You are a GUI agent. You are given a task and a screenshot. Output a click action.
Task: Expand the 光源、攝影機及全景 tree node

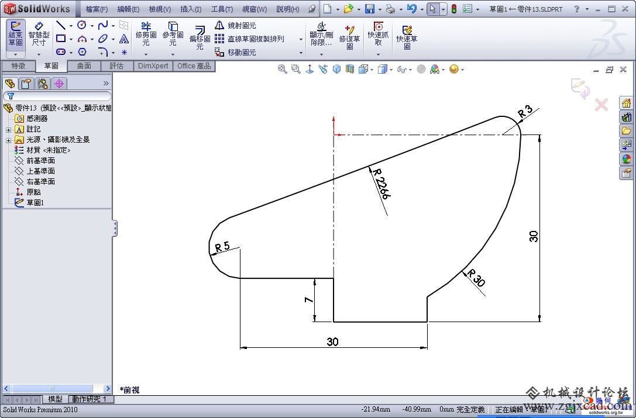click(x=8, y=140)
